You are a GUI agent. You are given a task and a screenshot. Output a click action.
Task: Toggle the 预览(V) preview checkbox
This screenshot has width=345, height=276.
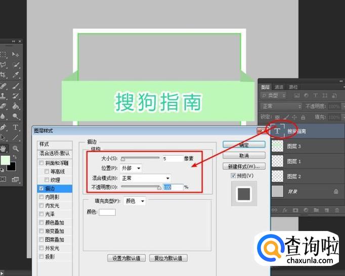click(x=233, y=175)
